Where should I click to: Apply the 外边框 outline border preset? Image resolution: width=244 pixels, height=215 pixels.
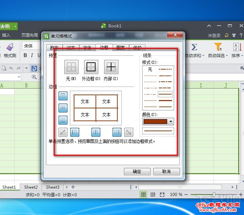click(91, 67)
